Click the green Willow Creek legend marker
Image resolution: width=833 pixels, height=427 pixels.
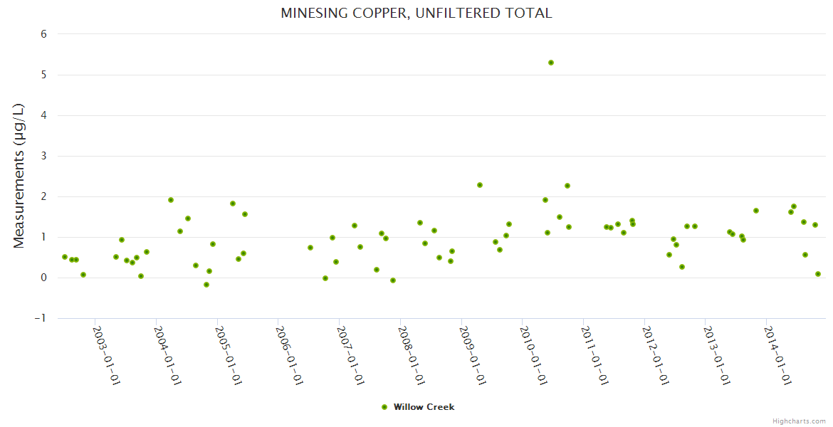(384, 407)
